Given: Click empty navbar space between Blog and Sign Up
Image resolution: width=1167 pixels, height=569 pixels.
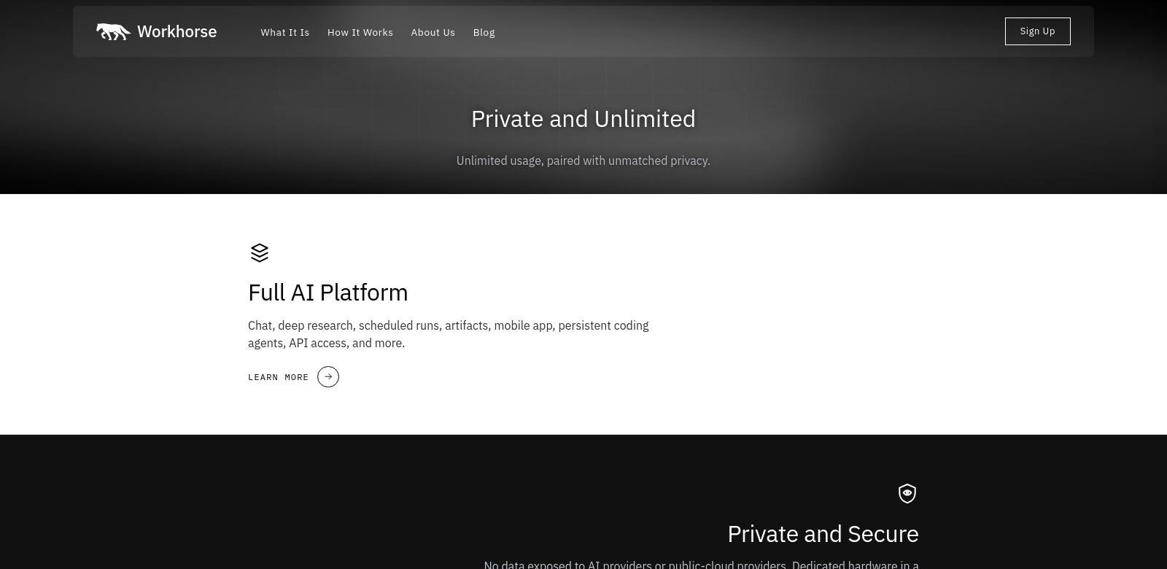Looking at the screenshot, I should 750,31.
